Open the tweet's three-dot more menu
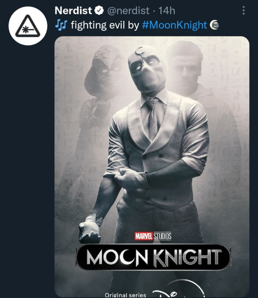This screenshot has width=258, height=298. [243, 11]
